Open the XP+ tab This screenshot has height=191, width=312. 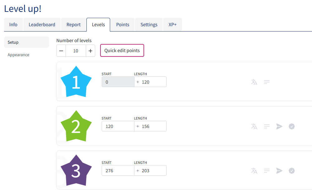[x=173, y=24]
